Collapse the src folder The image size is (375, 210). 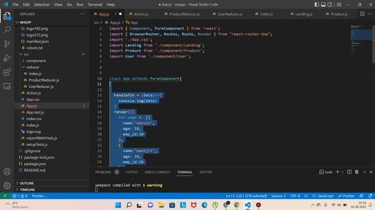pos(52,54)
